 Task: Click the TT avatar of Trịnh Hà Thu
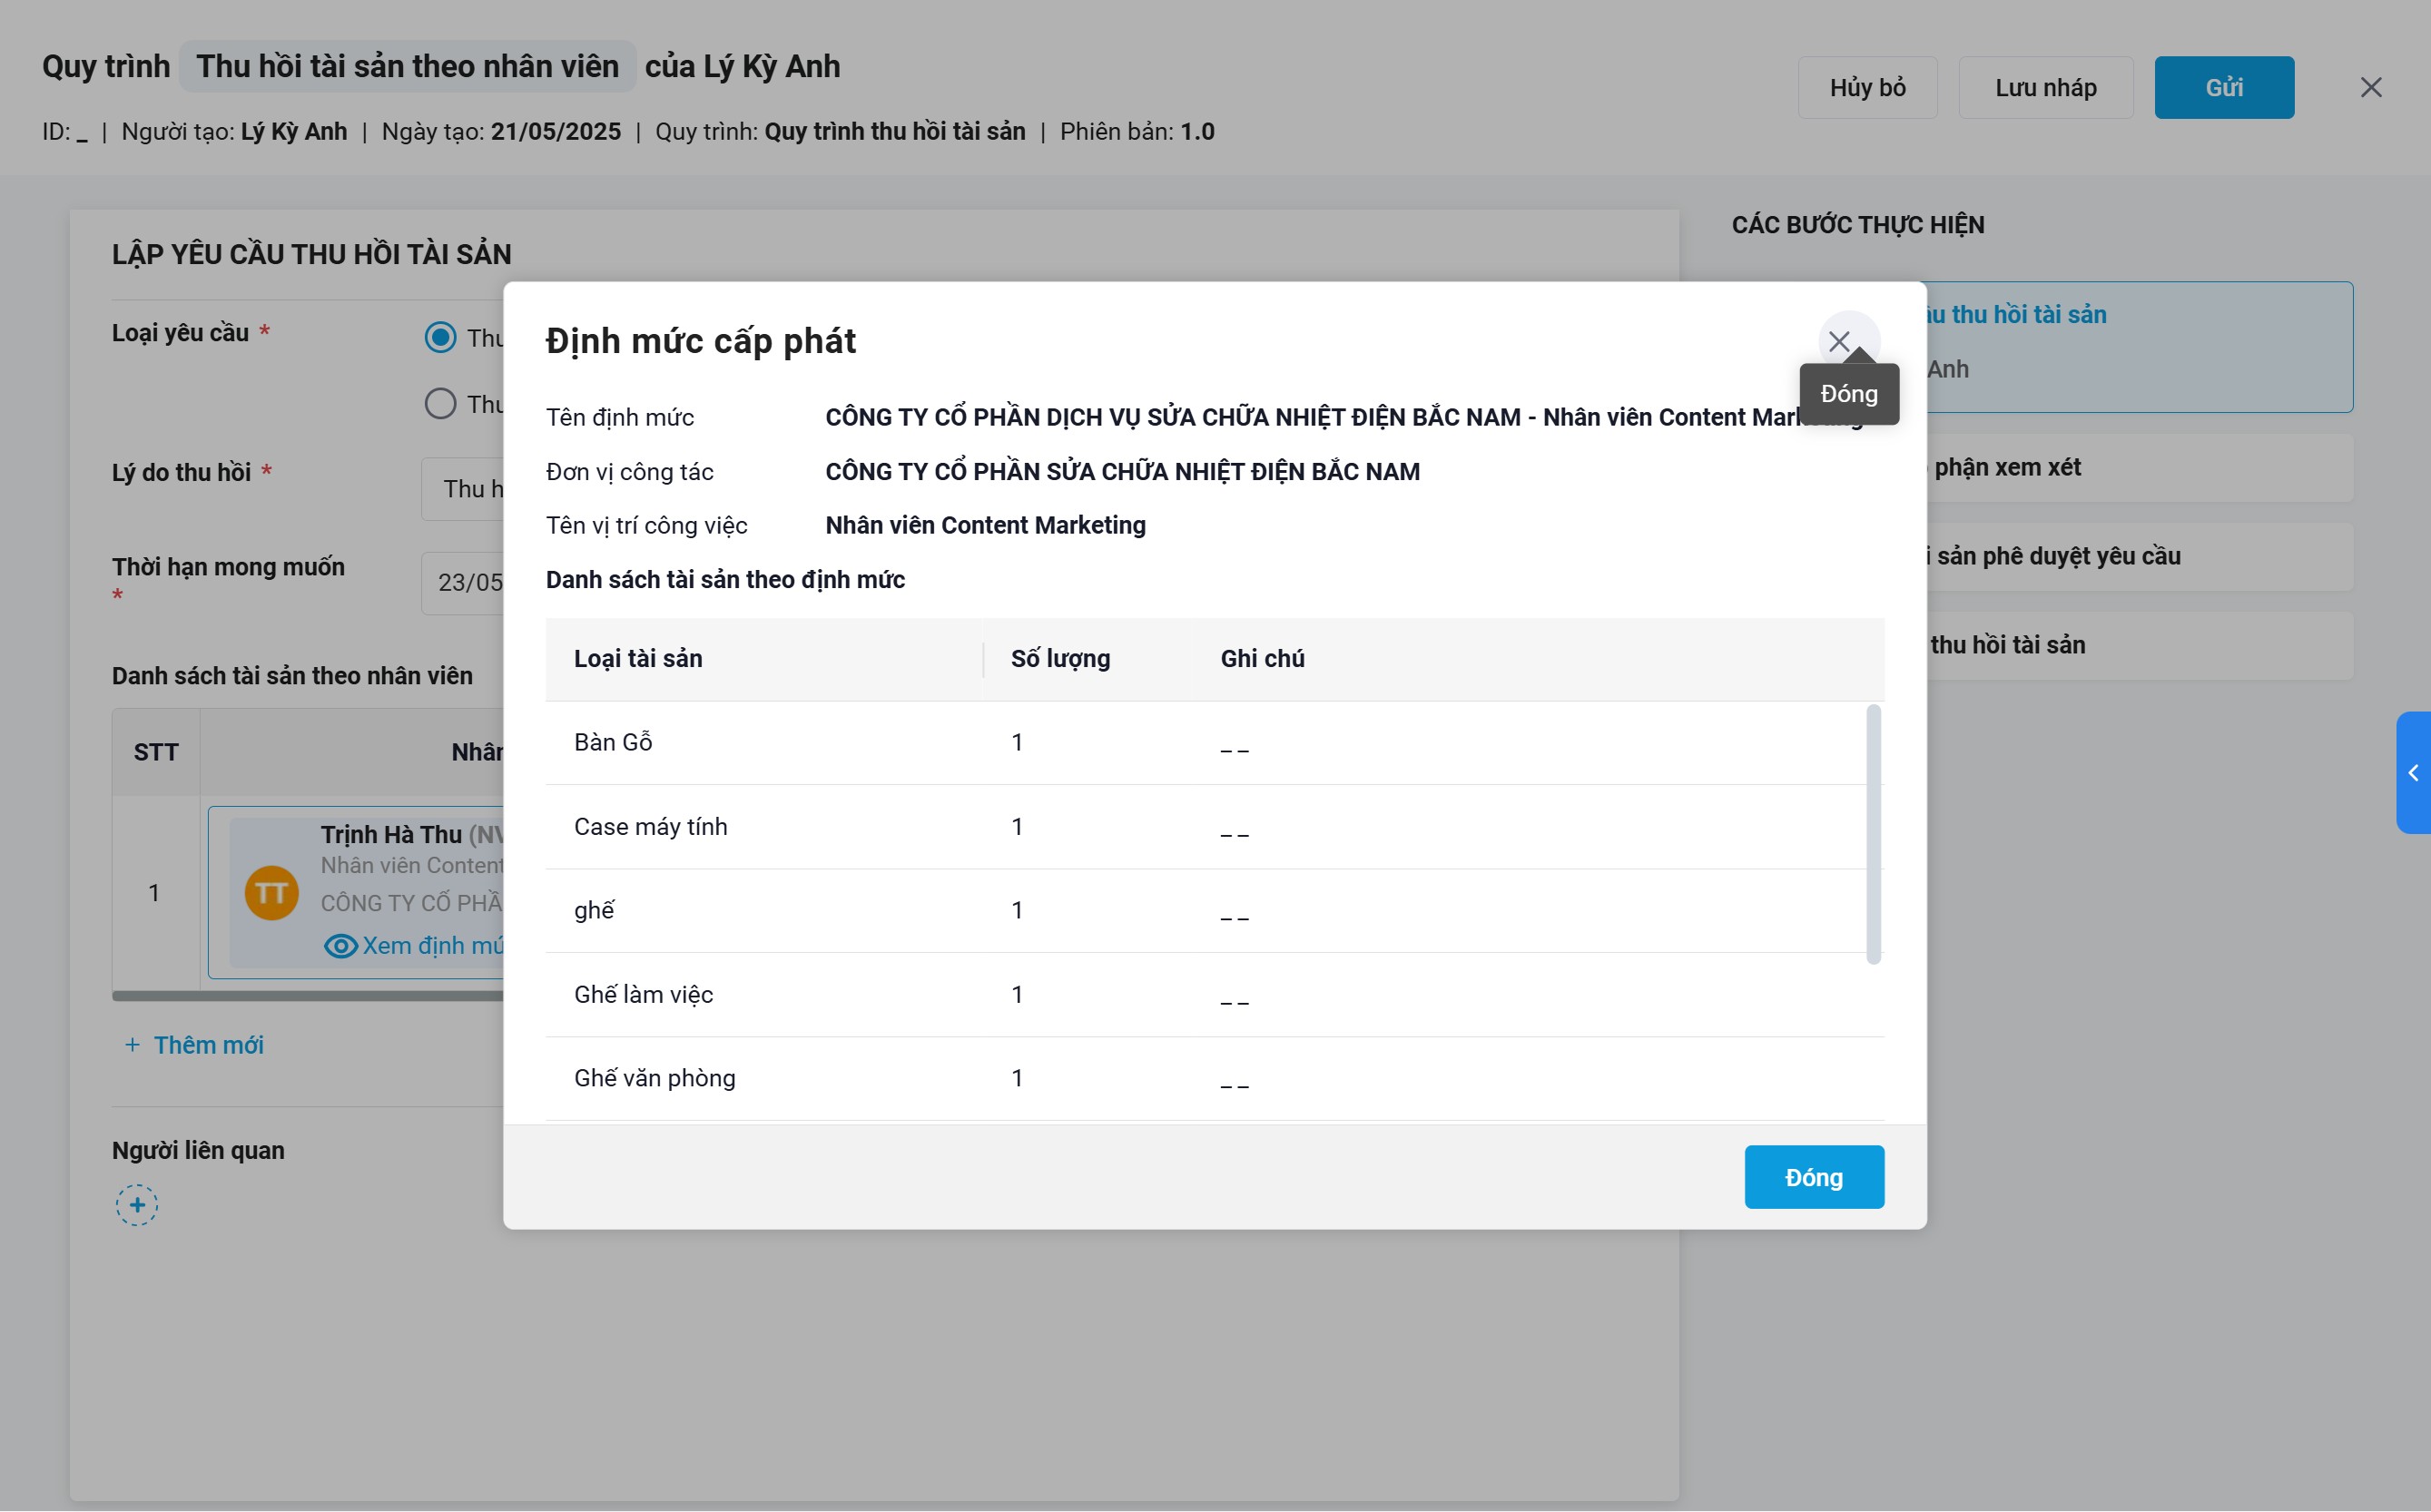coord(271,893)
